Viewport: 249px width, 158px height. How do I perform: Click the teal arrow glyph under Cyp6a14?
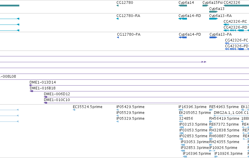pyautogui.click(x=183, y=6)
